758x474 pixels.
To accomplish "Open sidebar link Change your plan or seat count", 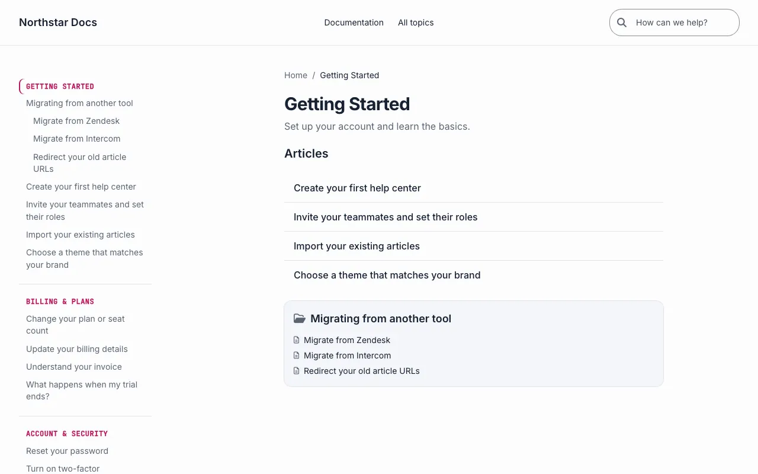I will click(76, 325).
